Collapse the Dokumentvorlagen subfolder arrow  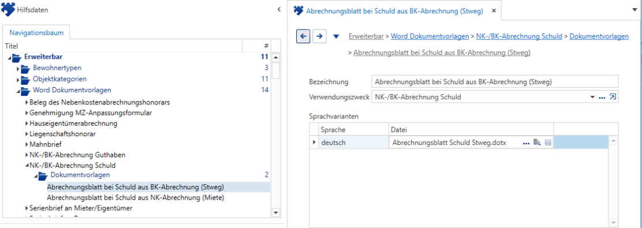point(36,177)
